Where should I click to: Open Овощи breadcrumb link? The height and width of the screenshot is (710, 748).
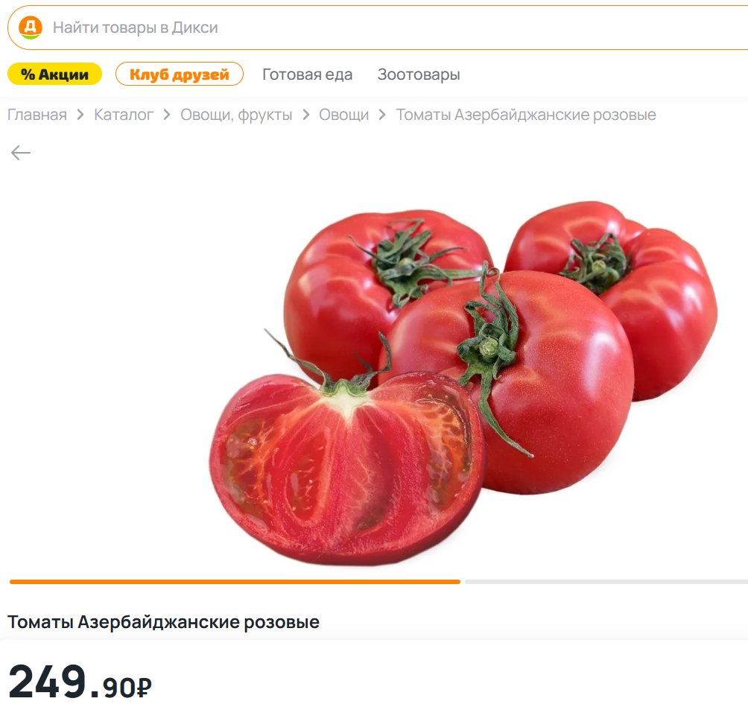tap(344, 115)
